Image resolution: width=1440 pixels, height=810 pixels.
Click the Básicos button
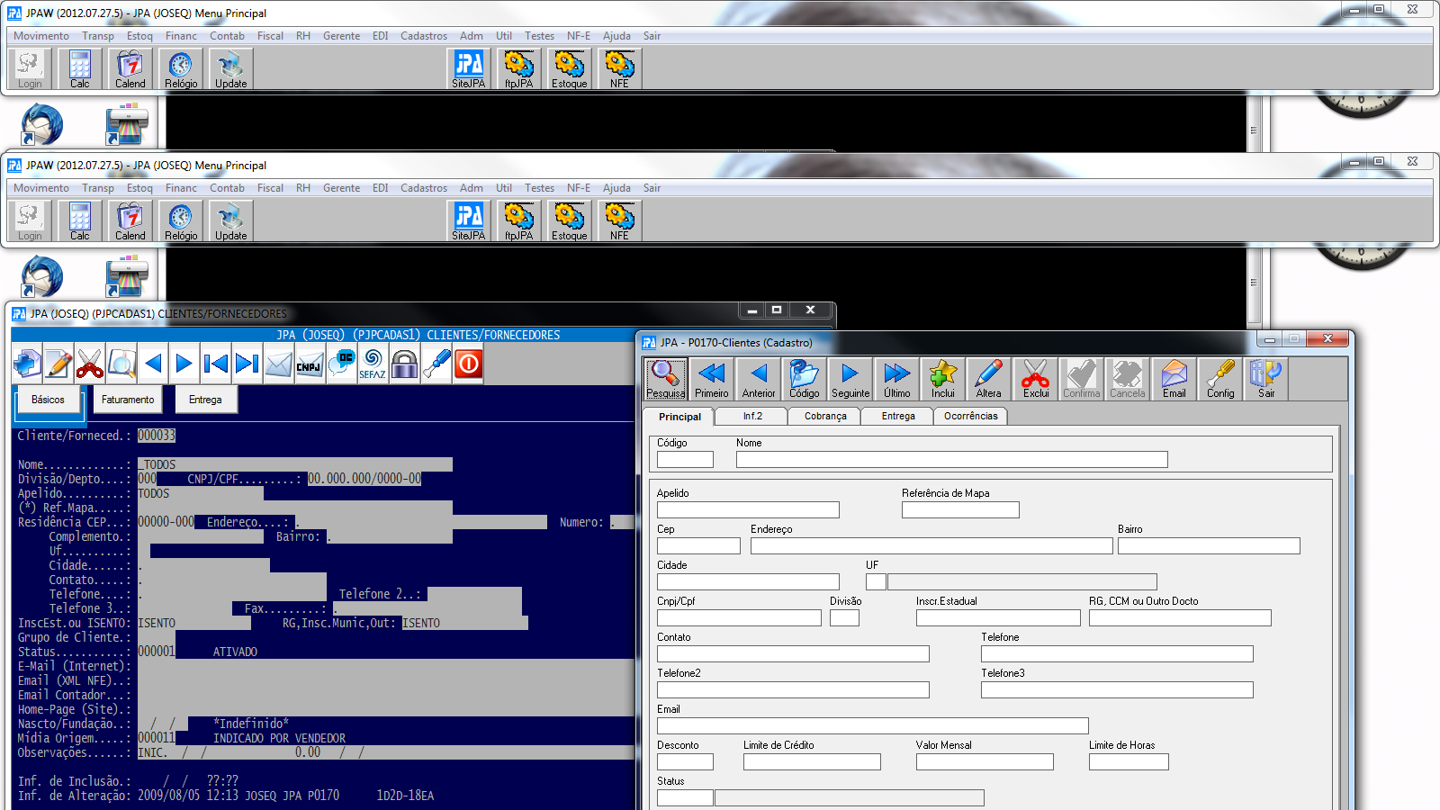49,400
